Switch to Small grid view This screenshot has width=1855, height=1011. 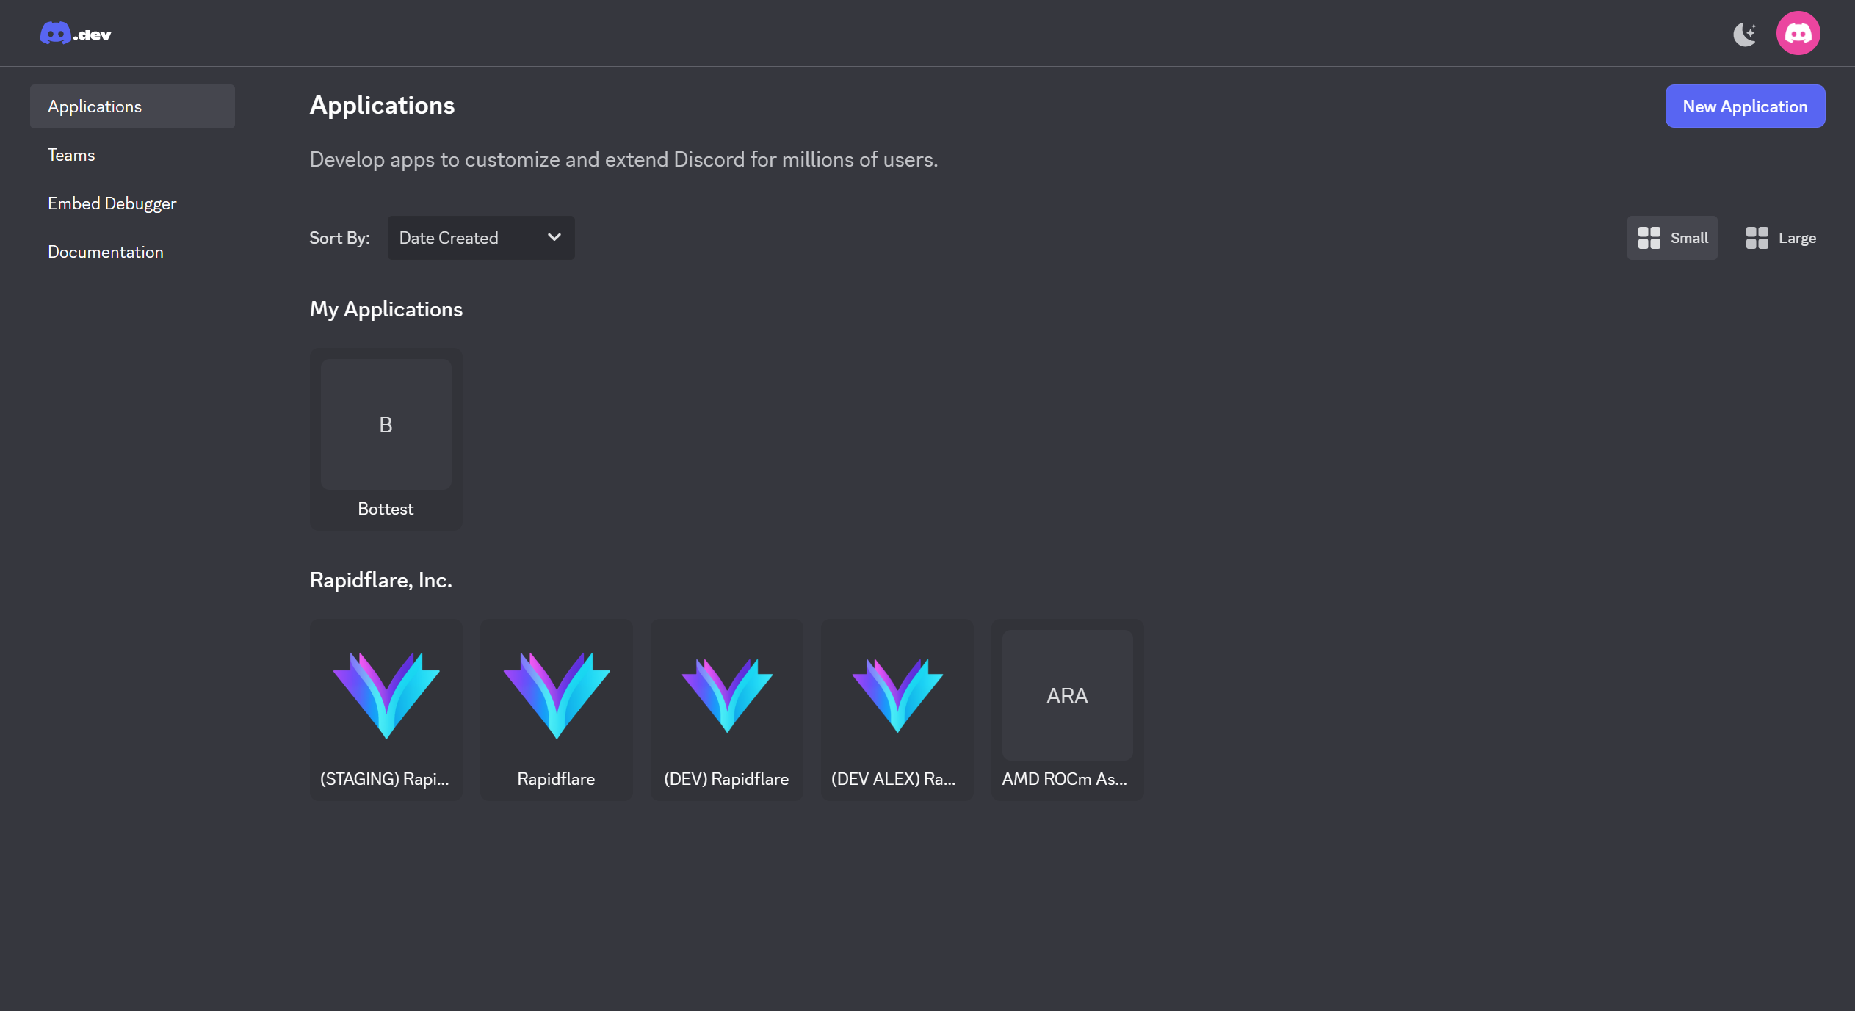pos(1672,238)
